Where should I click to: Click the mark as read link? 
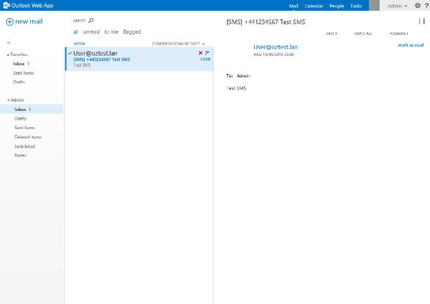tap(411, 45)
